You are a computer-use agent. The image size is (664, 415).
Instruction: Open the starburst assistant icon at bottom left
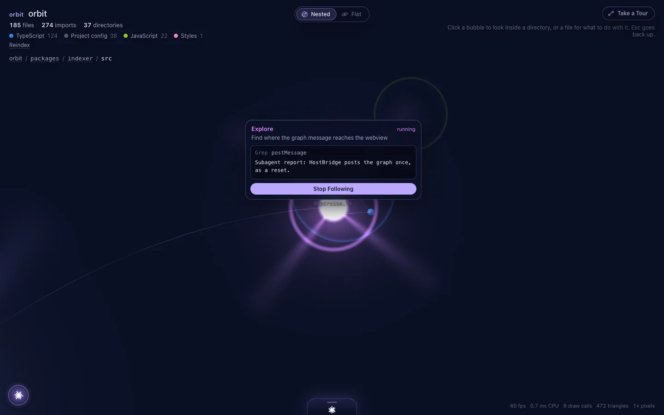pyautogui.click(x=18, y=395)
